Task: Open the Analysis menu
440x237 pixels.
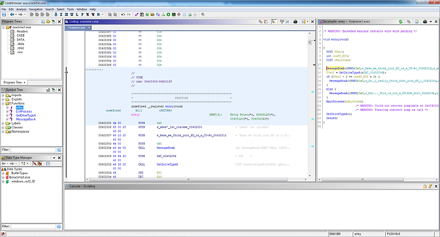Action: coord(21,9)
